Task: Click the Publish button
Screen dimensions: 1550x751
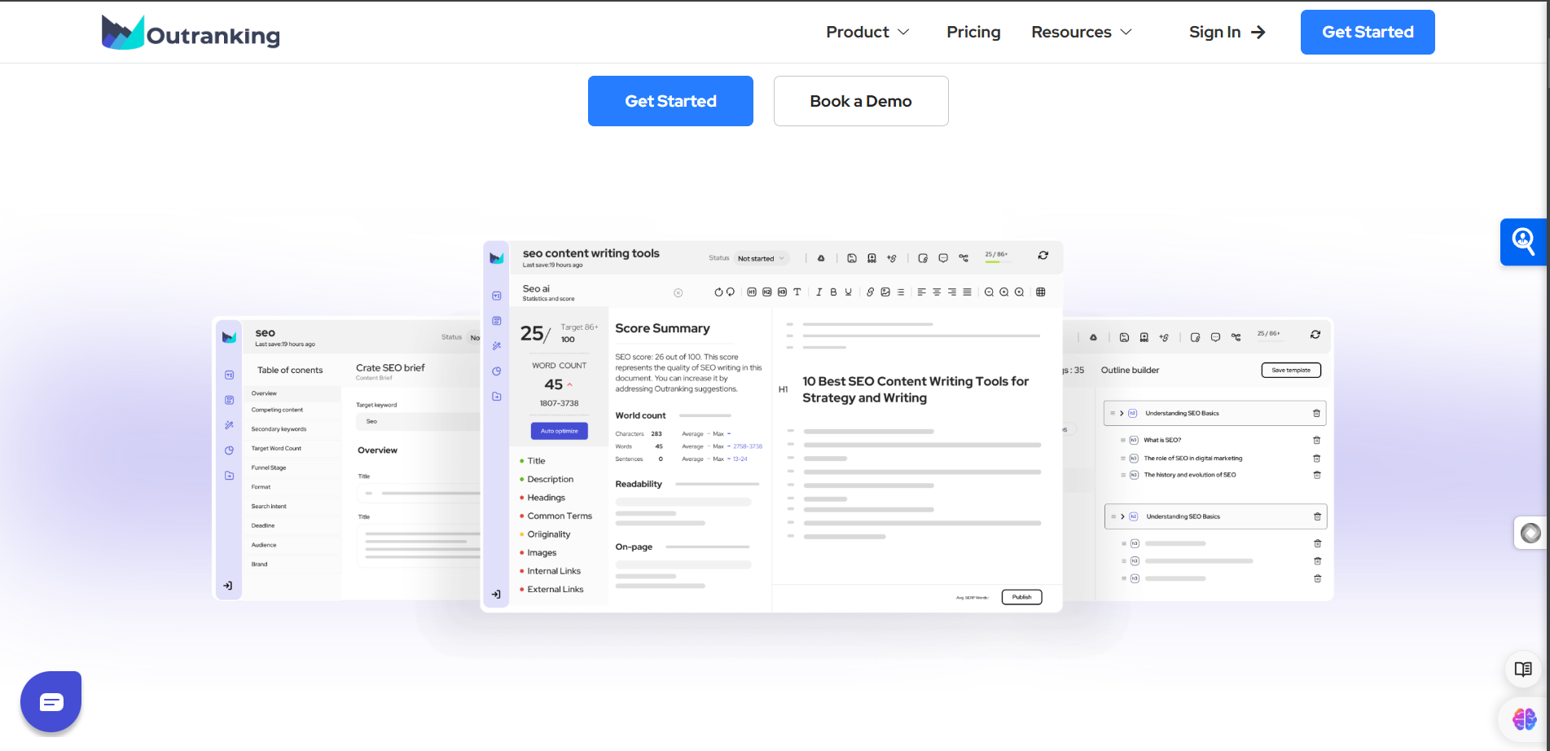Action: 1021,597
